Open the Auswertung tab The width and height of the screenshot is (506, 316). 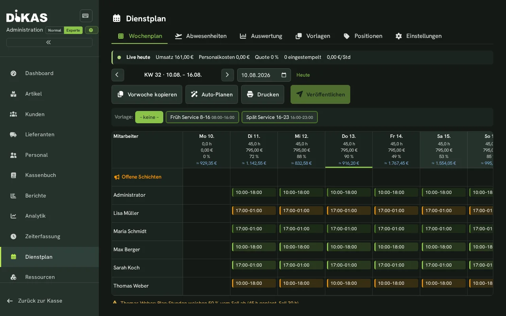coord(261,36)
